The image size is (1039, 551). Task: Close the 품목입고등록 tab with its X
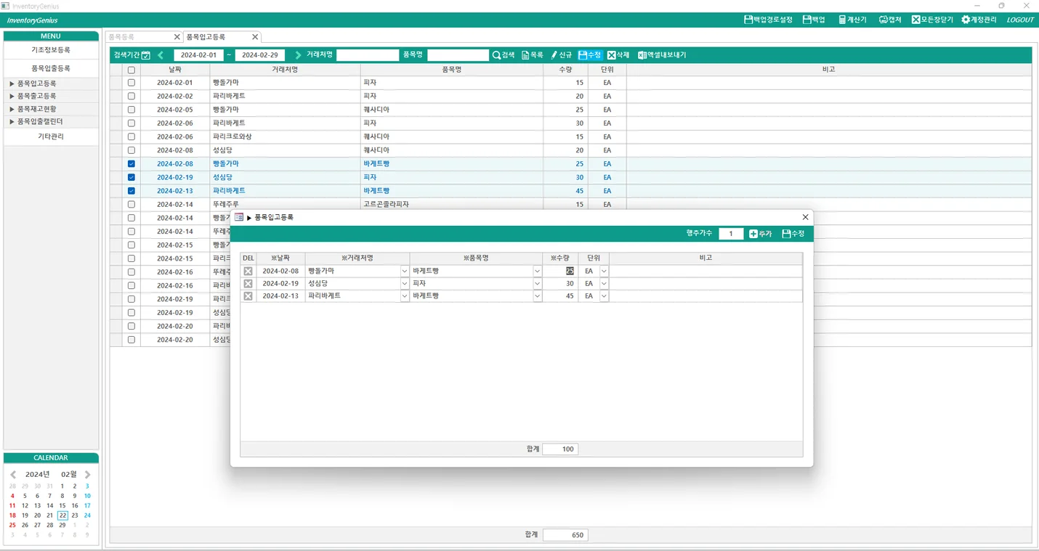[x=255, y=37]
